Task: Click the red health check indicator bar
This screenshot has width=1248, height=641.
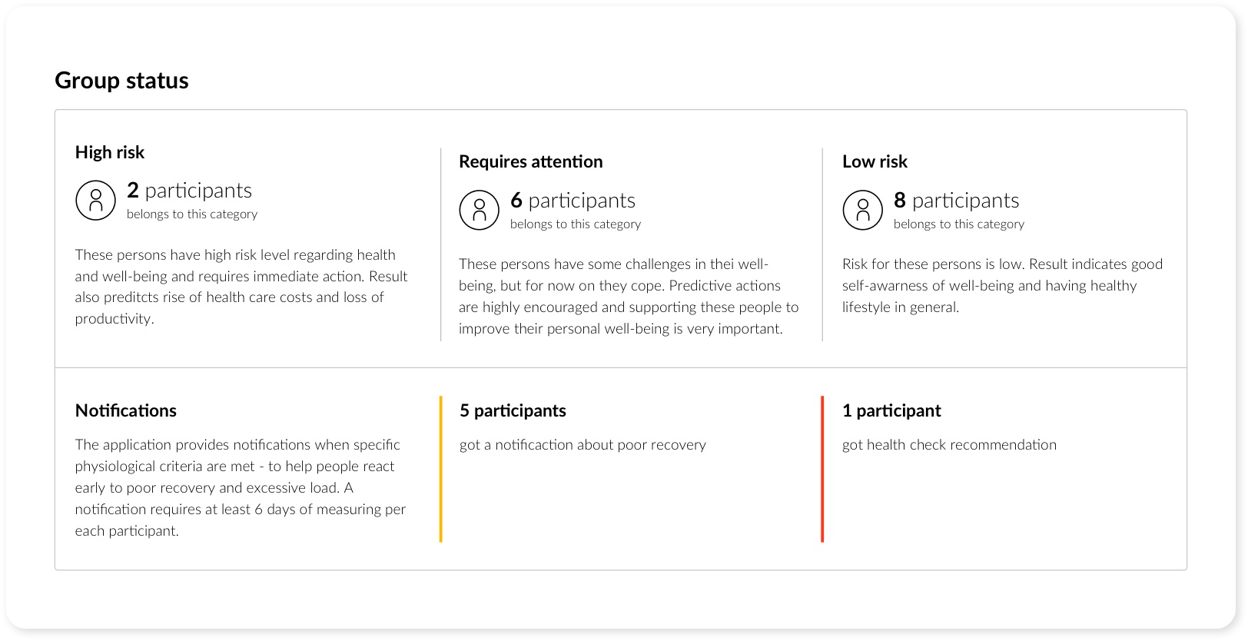Action: (822, 469)
